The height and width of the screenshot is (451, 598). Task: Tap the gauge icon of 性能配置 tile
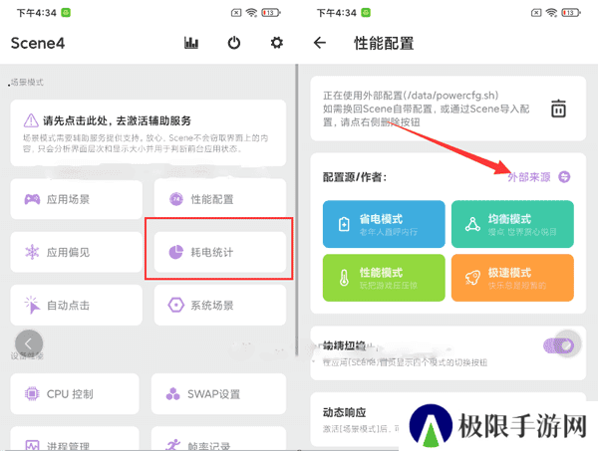(176, 199)
